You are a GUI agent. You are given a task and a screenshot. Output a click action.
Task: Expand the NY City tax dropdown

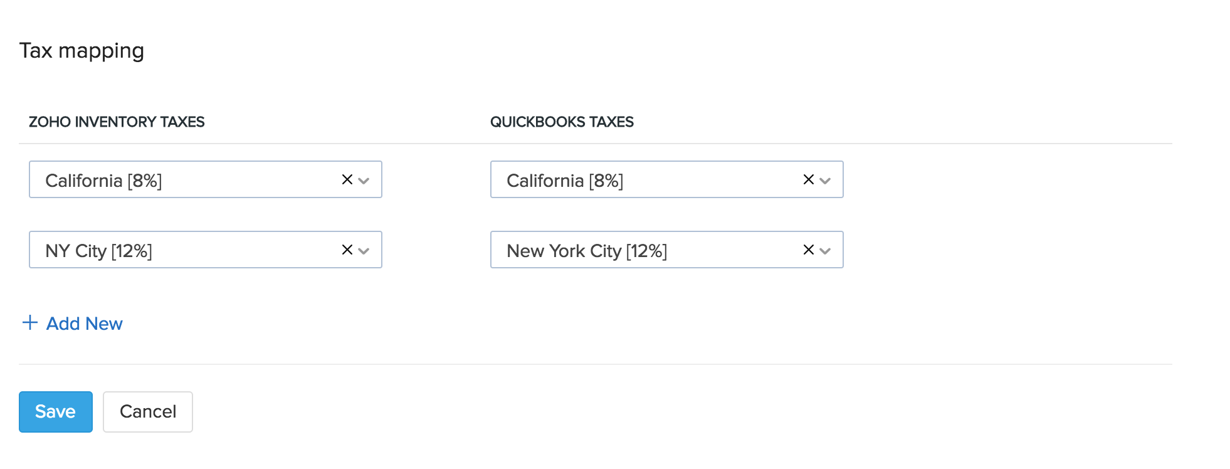(365, 251)
